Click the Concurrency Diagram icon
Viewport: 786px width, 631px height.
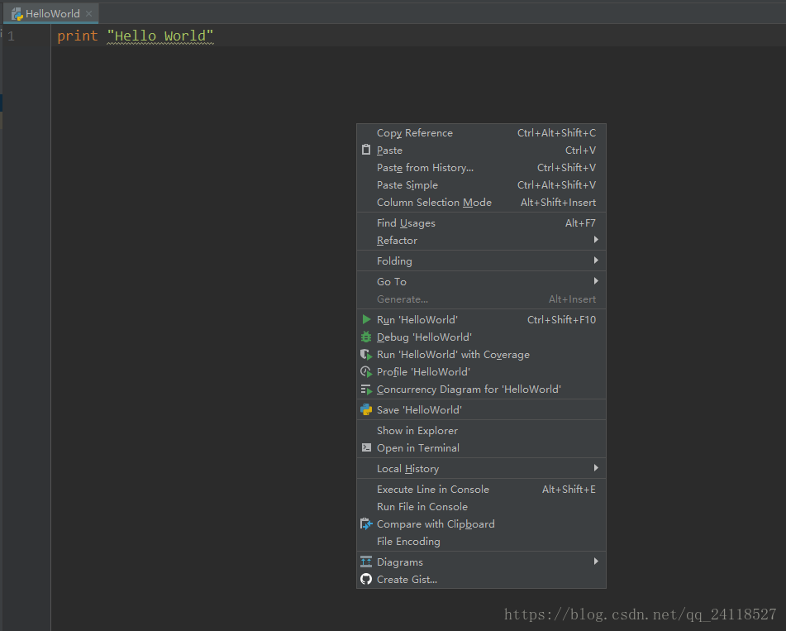tap(366, 390)
